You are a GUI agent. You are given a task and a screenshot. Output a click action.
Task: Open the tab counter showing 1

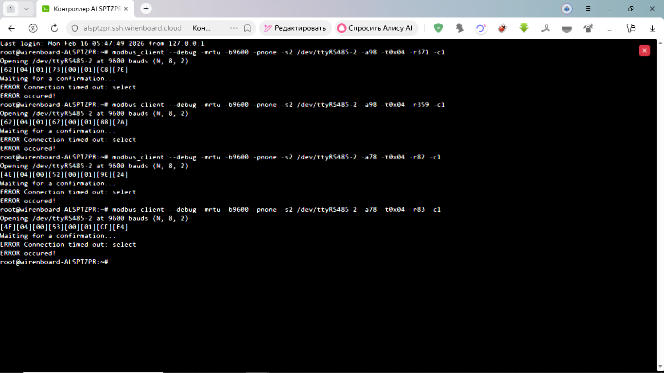click(x=11, y=9)
